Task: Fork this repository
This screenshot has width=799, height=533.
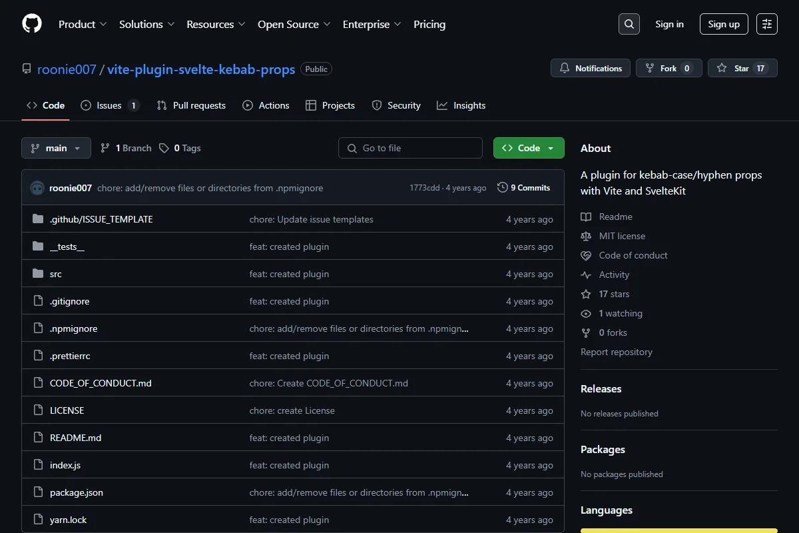Action: (669, 68)
